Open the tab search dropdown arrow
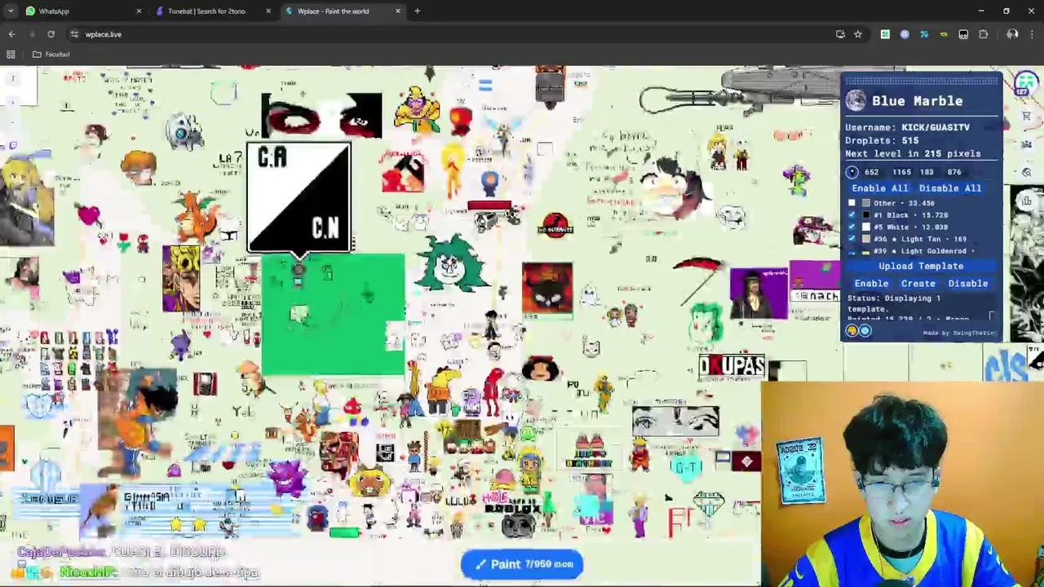The image size is (1044, 587). (x=11, y=11)
